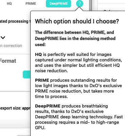
Task: Click the popup arrow pointer under help icon
Action: click(79, 9)
